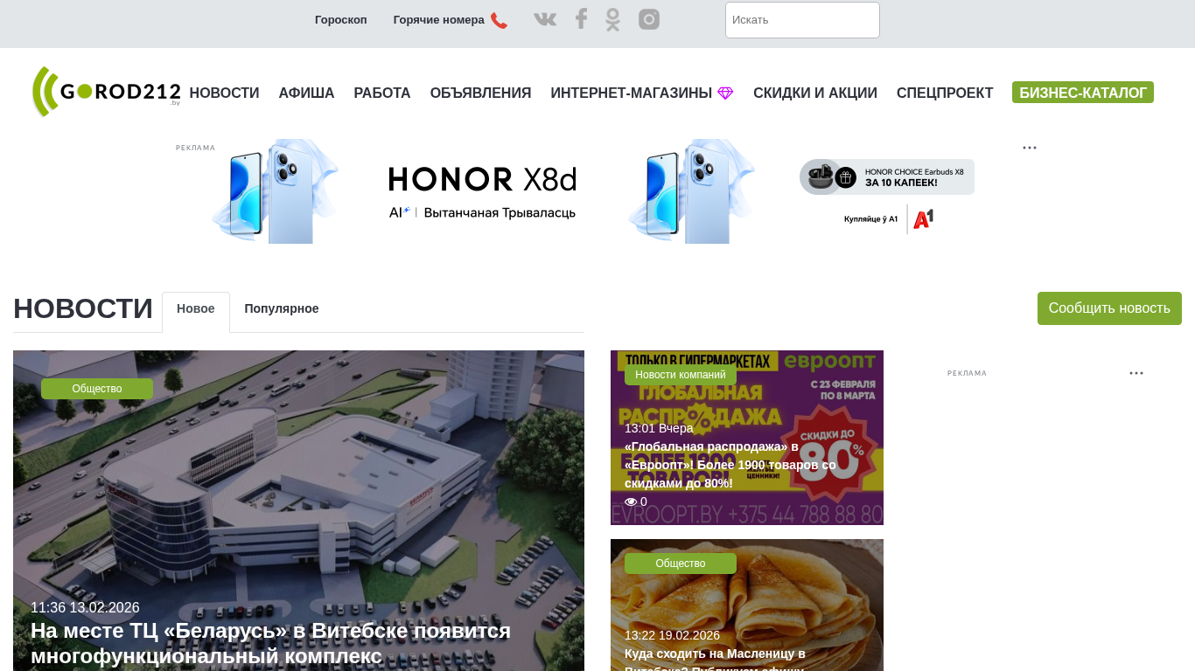Switch to the Популярное tab

(282, 309)
